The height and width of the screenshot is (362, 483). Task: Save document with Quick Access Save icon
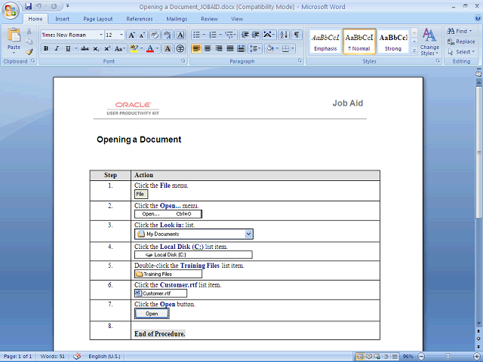click(x=29, y=6)
